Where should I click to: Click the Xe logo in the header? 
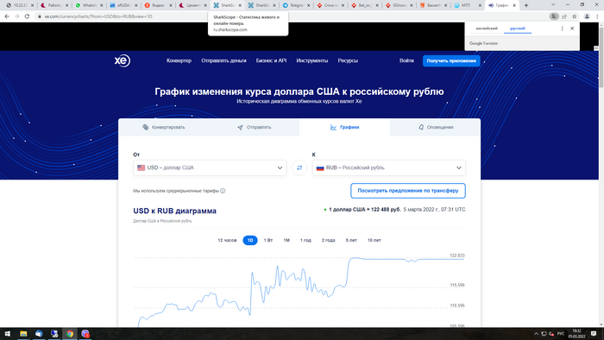[123, 60]
